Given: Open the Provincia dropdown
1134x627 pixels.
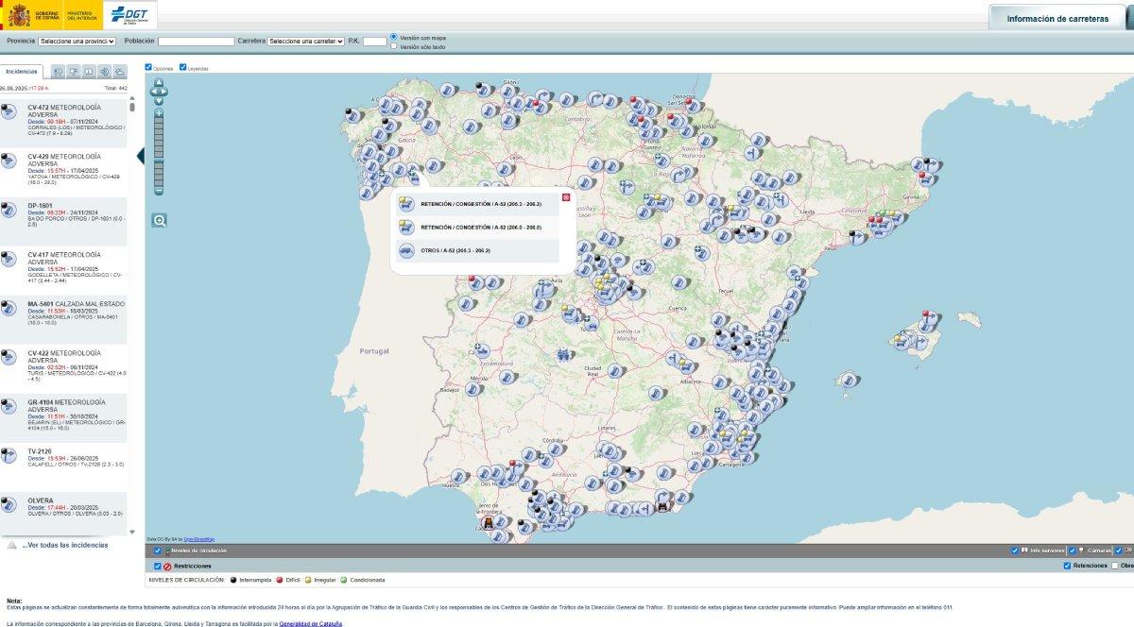Looking at the screenshot, I should click(77, 42).
